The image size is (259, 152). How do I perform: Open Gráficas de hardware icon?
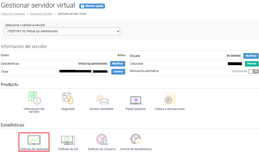click(34, 139)
